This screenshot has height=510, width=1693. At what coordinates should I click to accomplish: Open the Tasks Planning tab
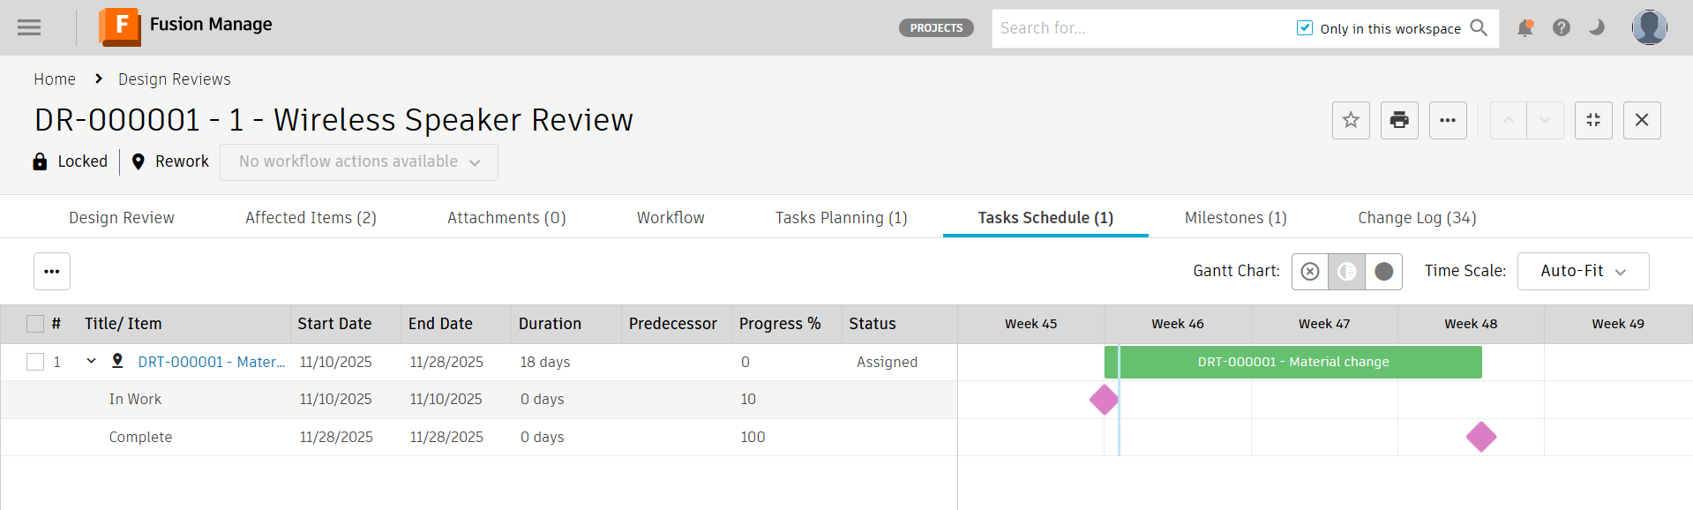pos(840,217)
